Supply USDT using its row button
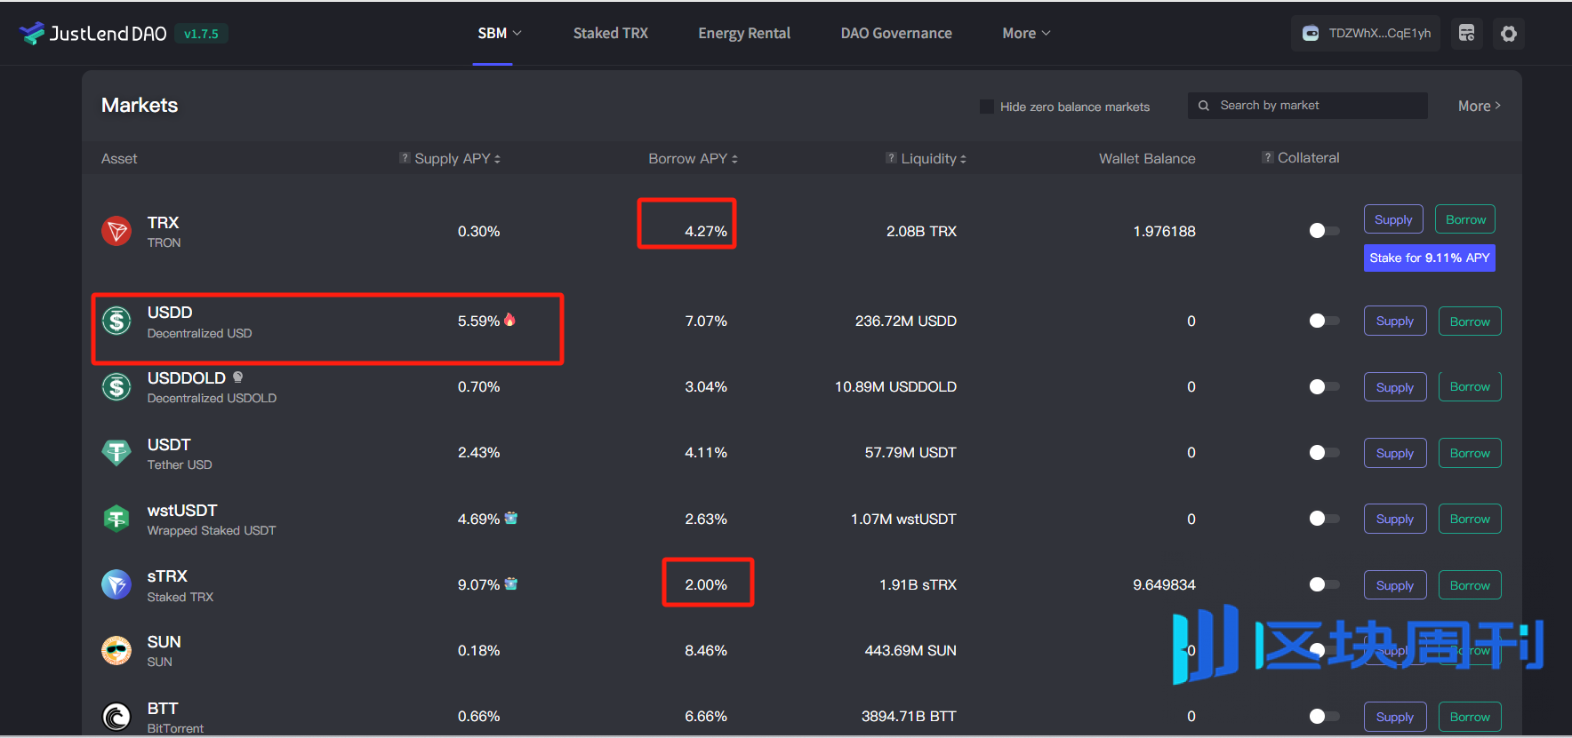 (1395, 453)
